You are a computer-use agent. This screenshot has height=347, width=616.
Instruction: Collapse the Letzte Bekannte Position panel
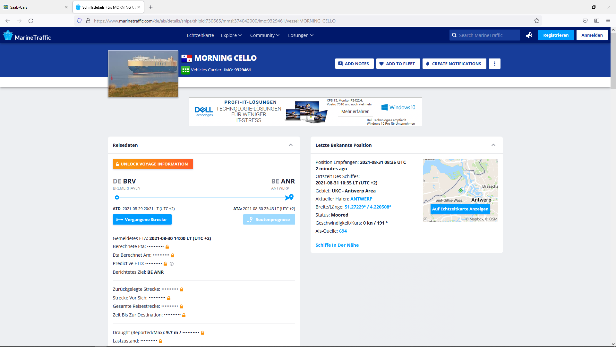[493, 145]
